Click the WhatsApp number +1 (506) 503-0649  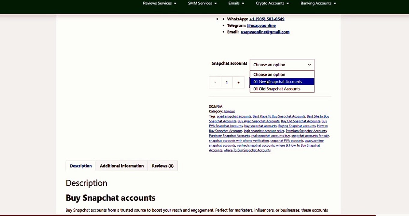[267, 19]
